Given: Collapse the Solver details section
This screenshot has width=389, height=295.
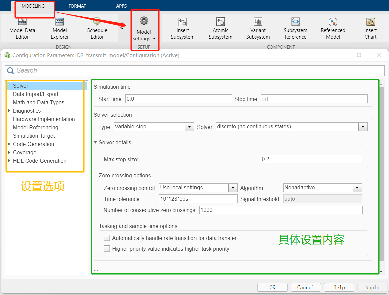Looking at the screenshot, I should point(95,142).
